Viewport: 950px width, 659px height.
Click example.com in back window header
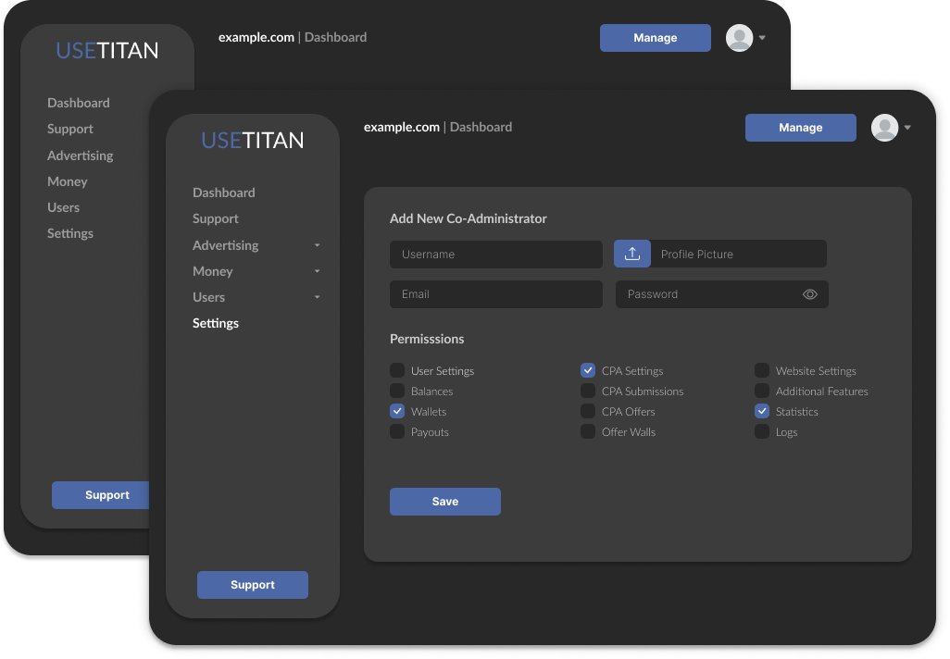pos(256,38)
